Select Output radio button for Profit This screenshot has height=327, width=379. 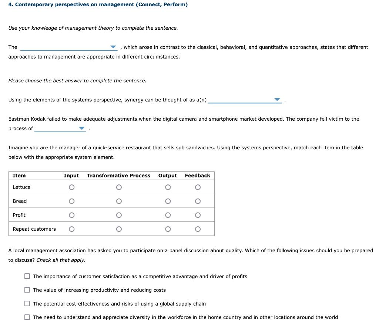tap(168, 215)
